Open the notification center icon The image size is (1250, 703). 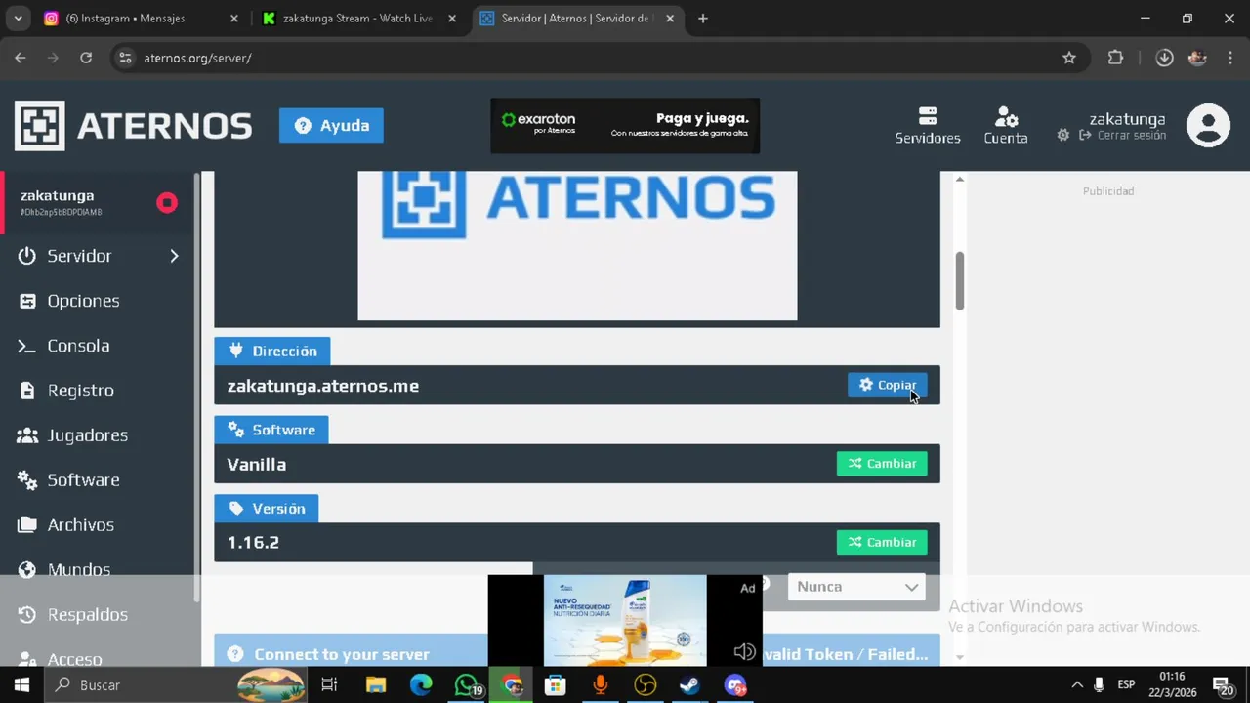1222,685
